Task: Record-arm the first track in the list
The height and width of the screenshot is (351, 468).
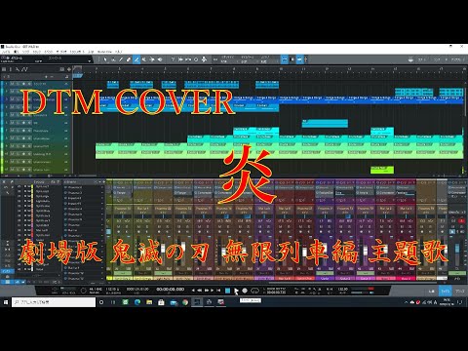Action: (x=23, y=84)
